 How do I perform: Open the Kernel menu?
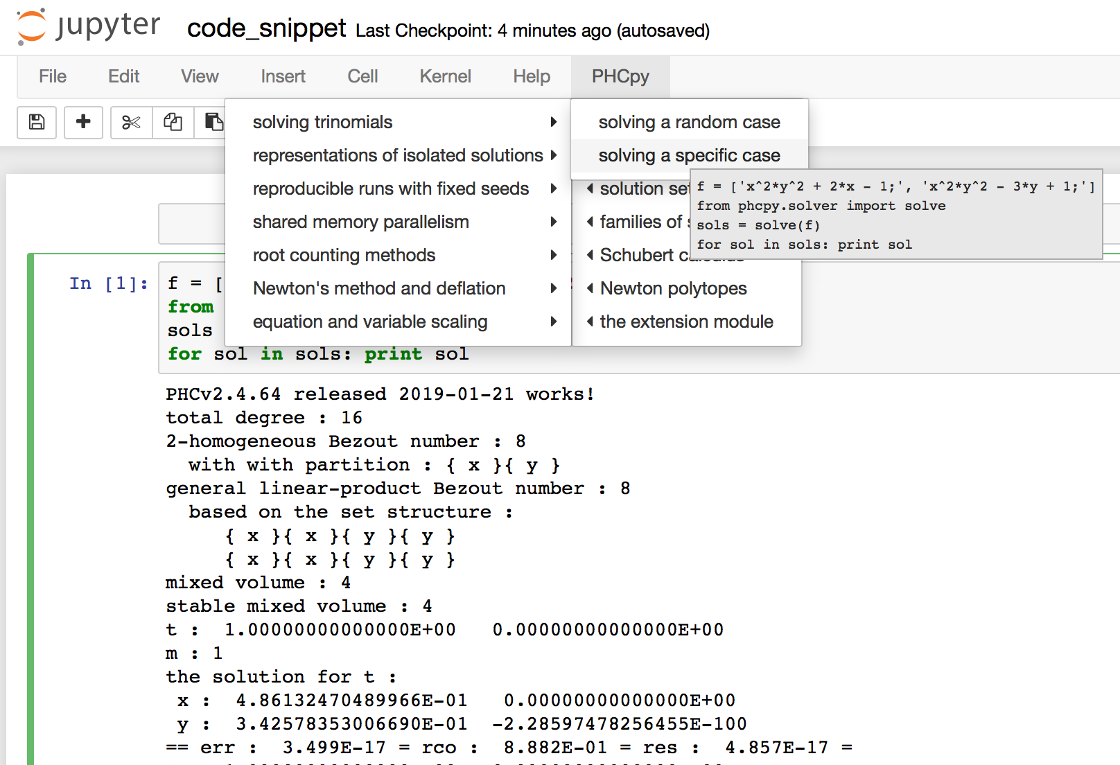(445, 76)
